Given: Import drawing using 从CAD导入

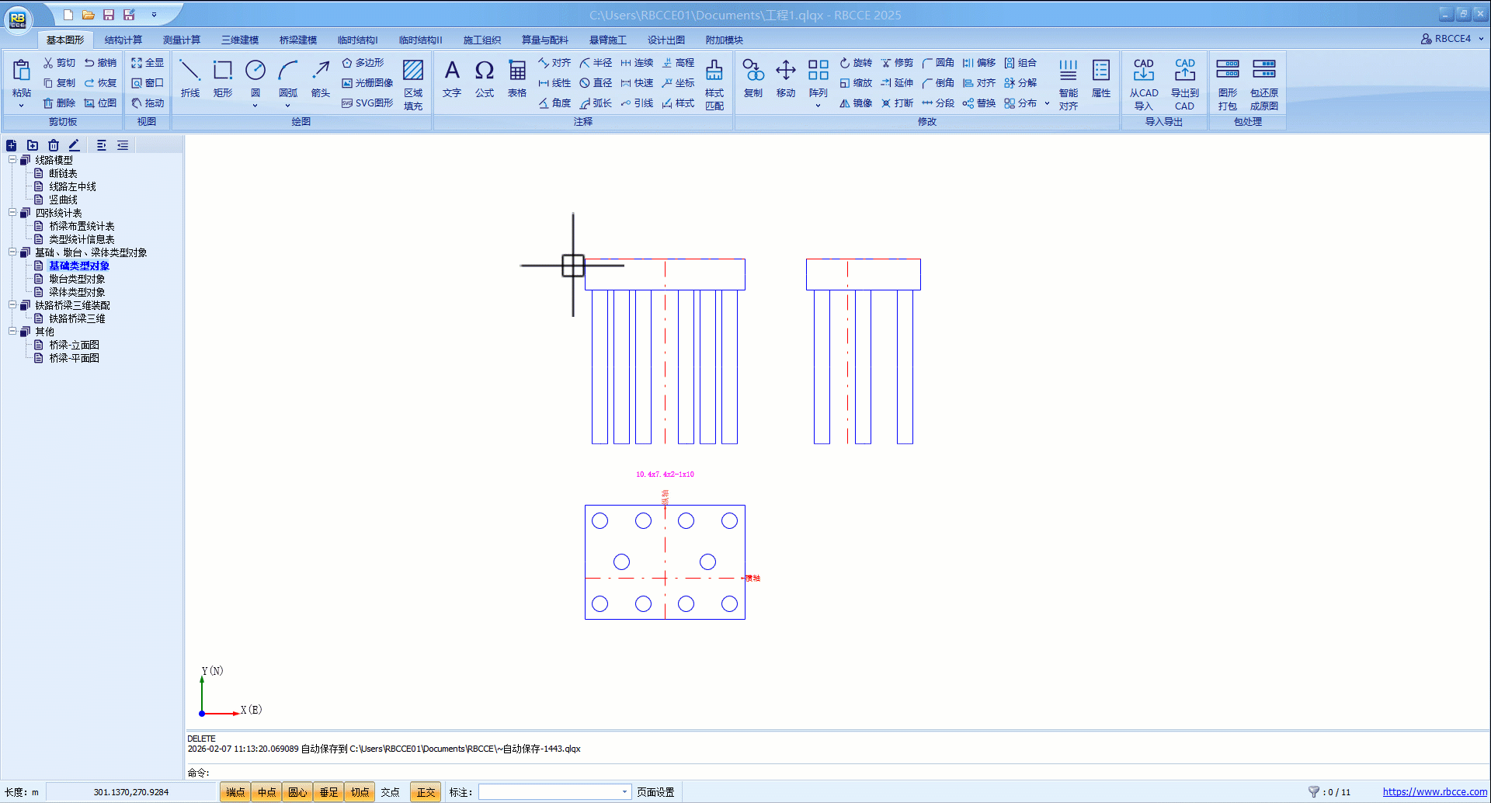Looking at the screenshot, I should click(1143, 85).
